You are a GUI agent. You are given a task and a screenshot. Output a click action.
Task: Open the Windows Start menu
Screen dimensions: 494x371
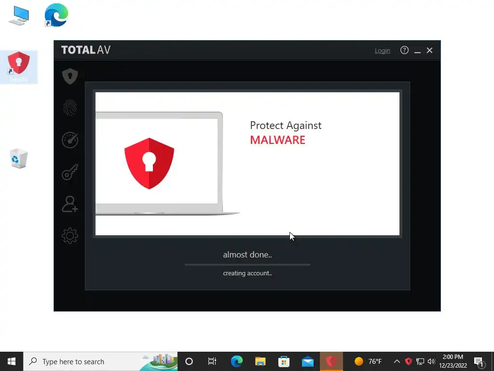pos(12,361)
